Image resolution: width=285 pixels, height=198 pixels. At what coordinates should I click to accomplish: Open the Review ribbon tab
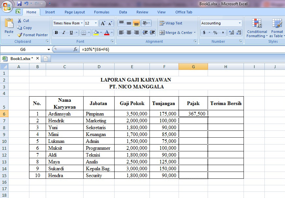click(142, 12)
